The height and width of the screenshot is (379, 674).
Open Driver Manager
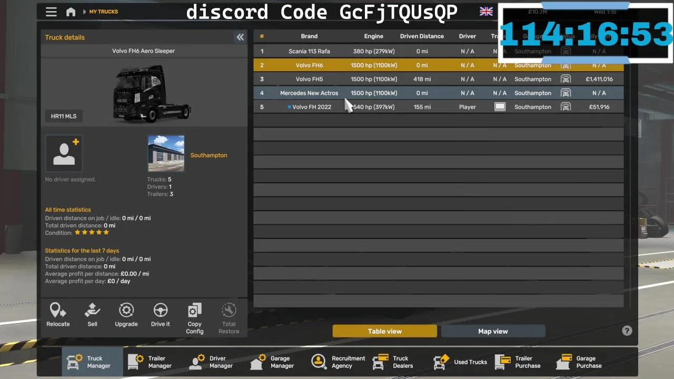[214, 362]
